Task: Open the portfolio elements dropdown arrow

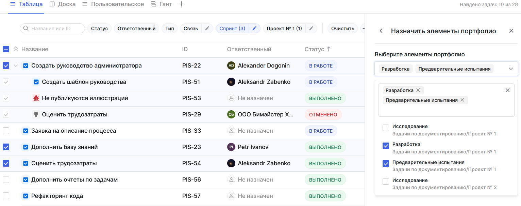Action: pos(510,69)
